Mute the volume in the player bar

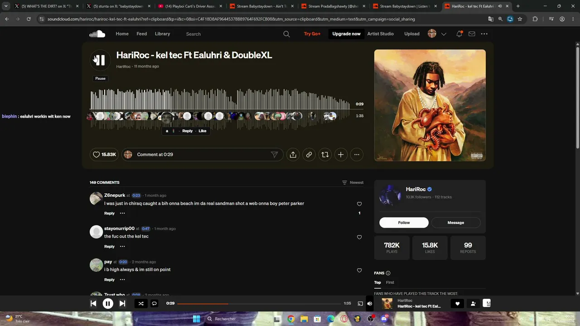(370, 303)
